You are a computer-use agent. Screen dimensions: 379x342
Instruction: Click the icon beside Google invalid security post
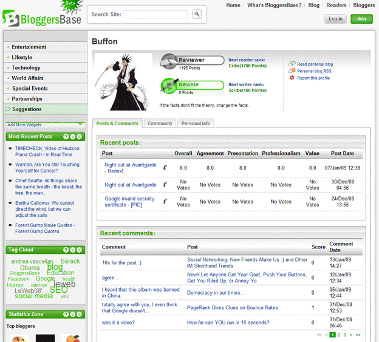165,201
